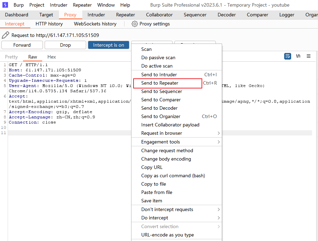318x241 pixels.
Task: Select Send to Organizer
Action: 176,116
